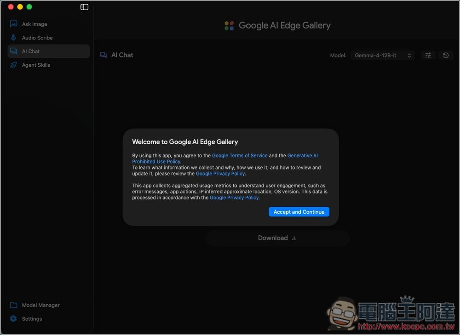
Task: Open the Google Terms of Service link
Action: tap(240, 156)
